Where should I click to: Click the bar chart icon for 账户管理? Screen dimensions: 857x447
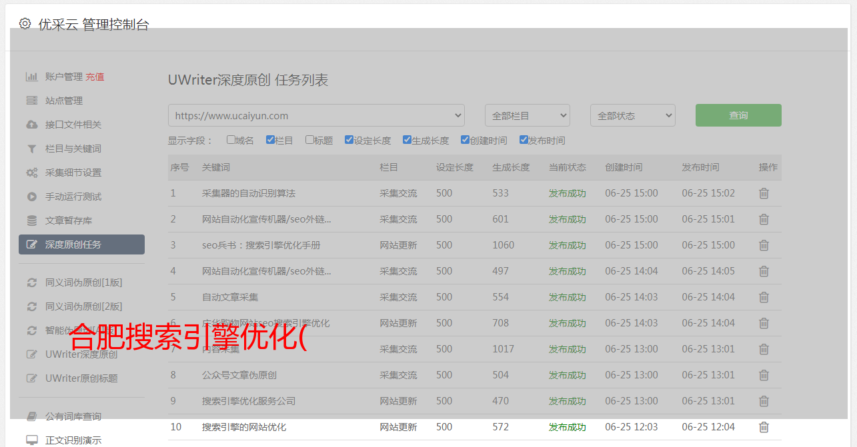tap(31, 77)
